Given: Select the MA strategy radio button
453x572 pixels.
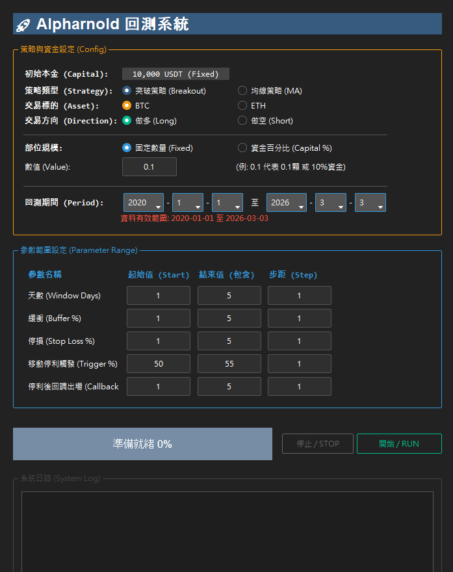Looking at the screenshot, I should 242,91.
